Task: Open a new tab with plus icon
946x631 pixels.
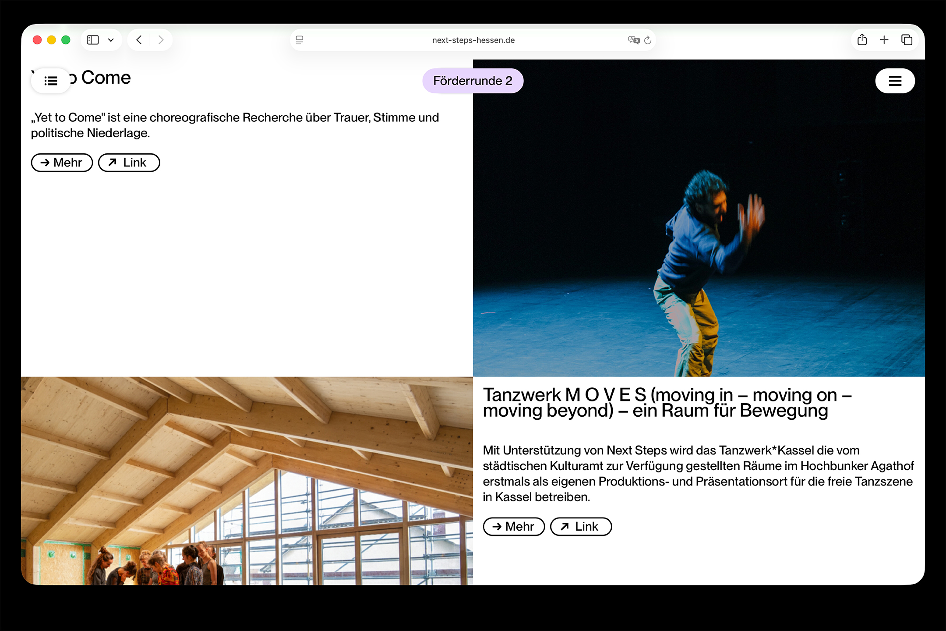Action: click(x=884, y=40)
